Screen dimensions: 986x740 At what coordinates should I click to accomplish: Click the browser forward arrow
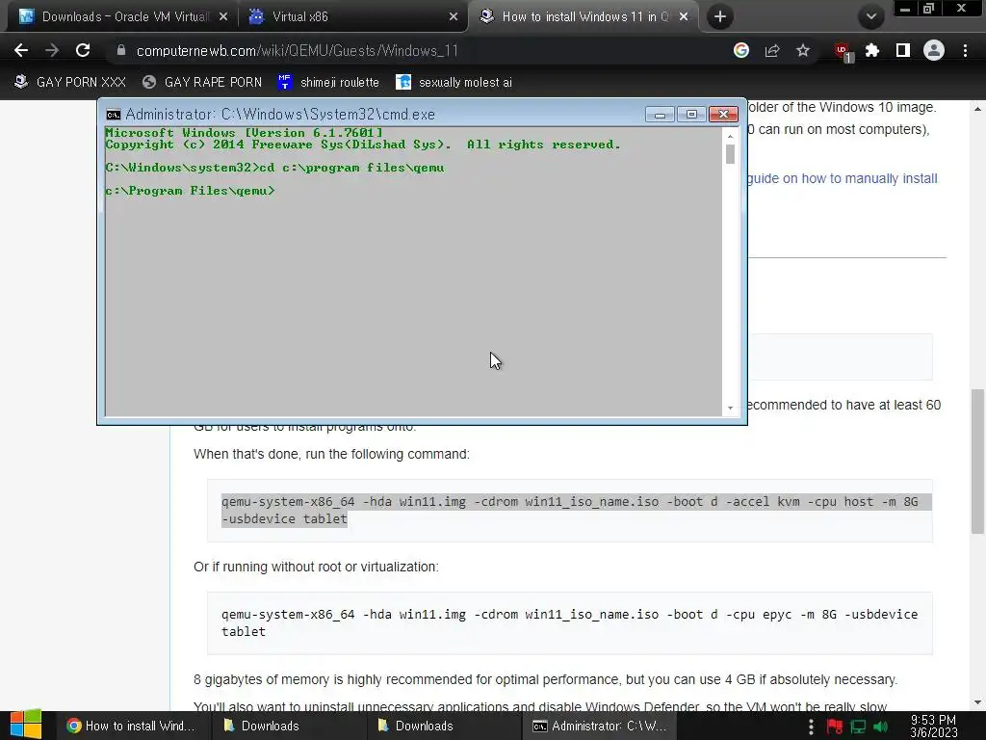coord(52,50)
